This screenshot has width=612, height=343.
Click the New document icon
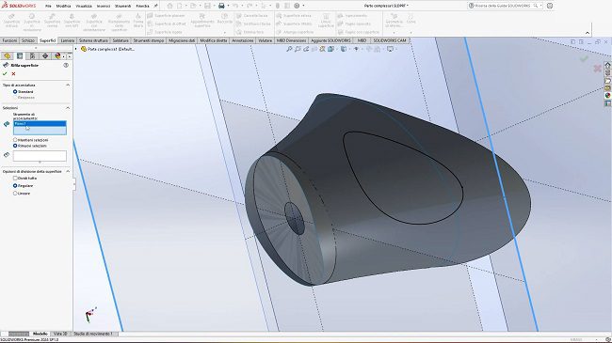tap(180, 6)
